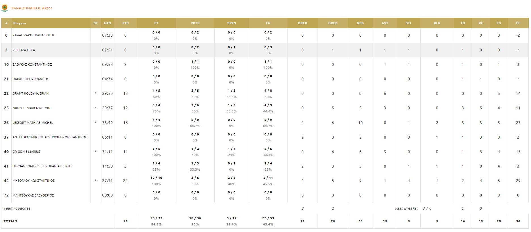This screenshot has height=232, width=531.
Task: Select player VILDOZA LUCA row
Action: tap(24, 50)
